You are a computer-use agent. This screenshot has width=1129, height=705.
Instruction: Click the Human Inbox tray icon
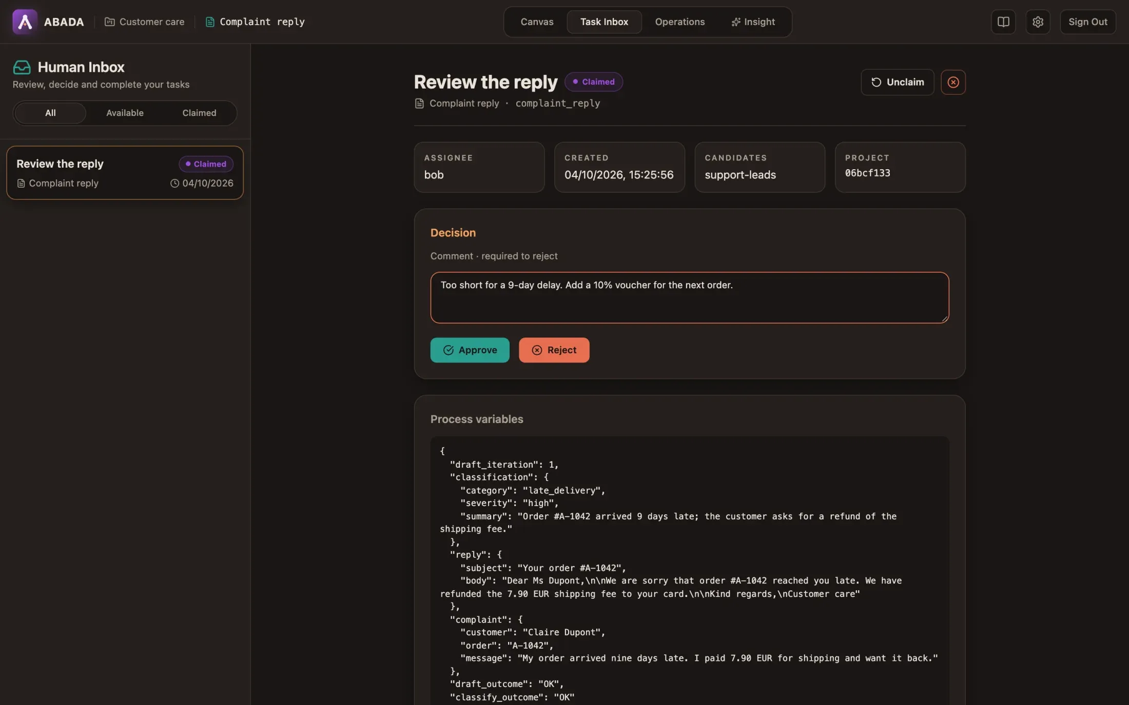pyautogui.click(x=22, y=67)
